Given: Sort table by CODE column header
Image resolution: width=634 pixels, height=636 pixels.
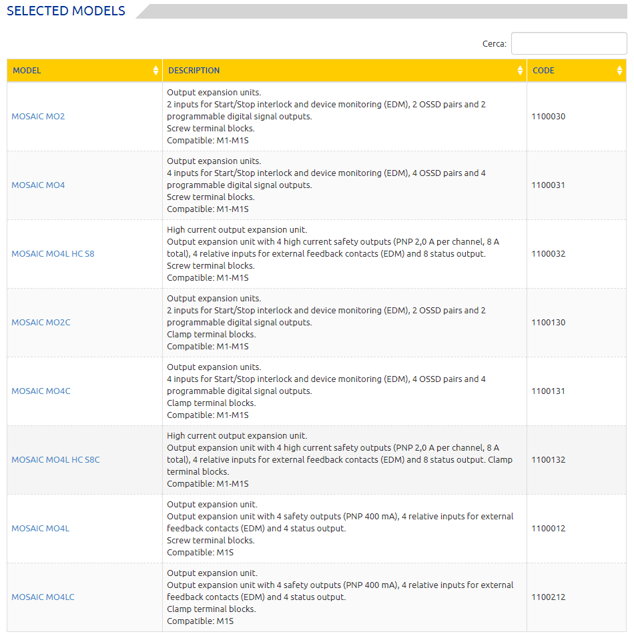Looking at the screenshot, I should tap(543, 71).
